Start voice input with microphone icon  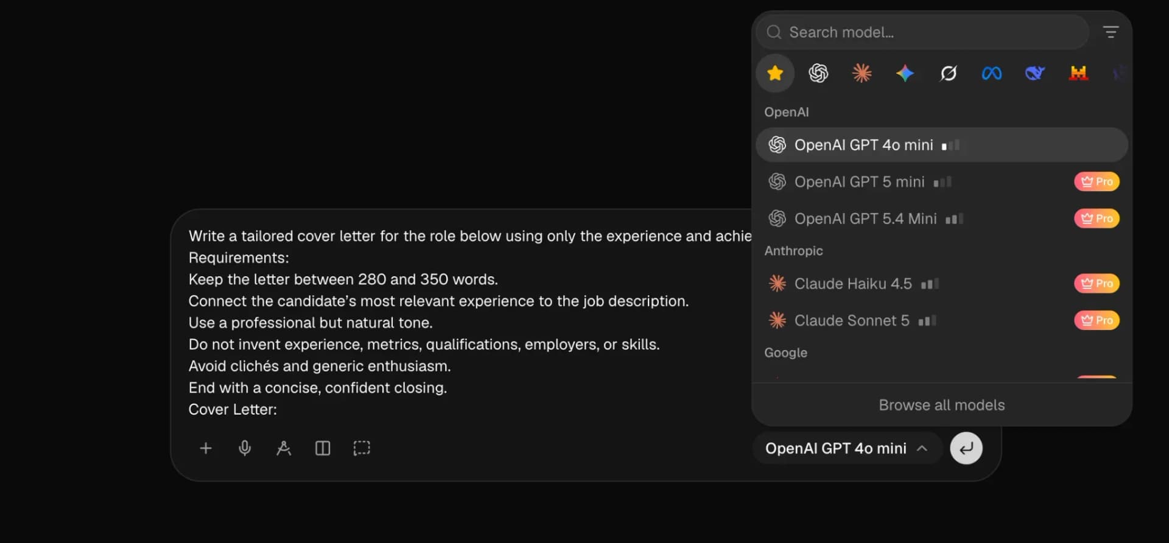[x=245, y=449]
